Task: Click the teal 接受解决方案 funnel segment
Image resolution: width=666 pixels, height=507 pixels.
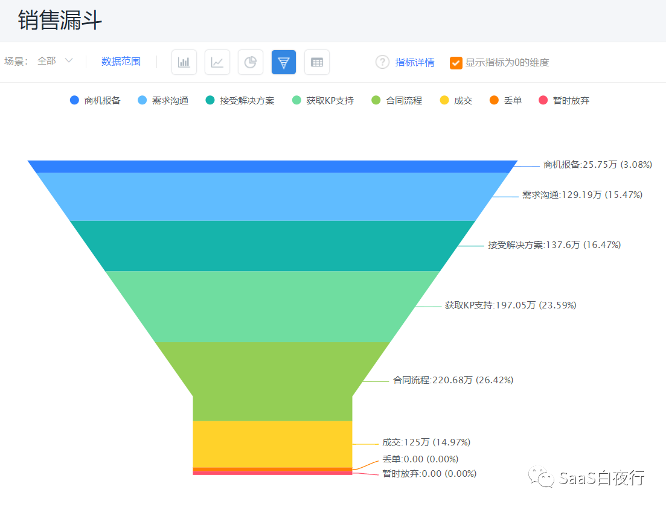Action: [x=272, y=246]
